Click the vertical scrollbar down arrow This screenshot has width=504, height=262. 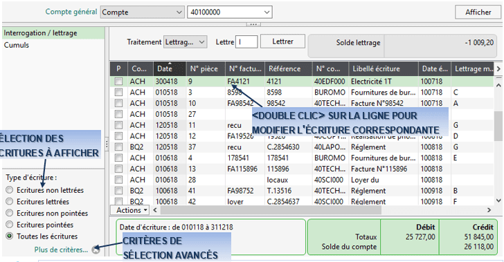click(498, 200)
